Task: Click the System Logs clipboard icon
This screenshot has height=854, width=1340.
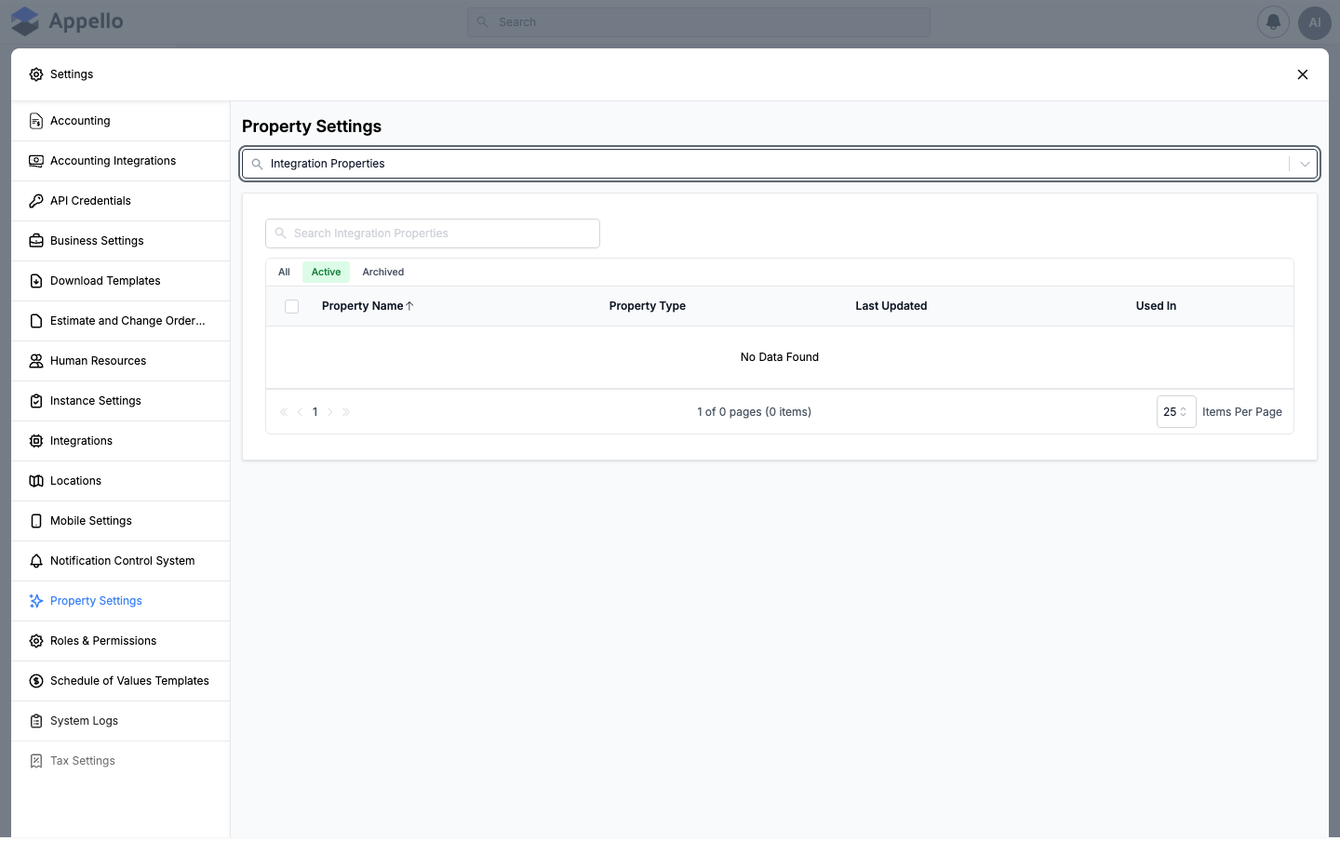Action: (36, 721)
